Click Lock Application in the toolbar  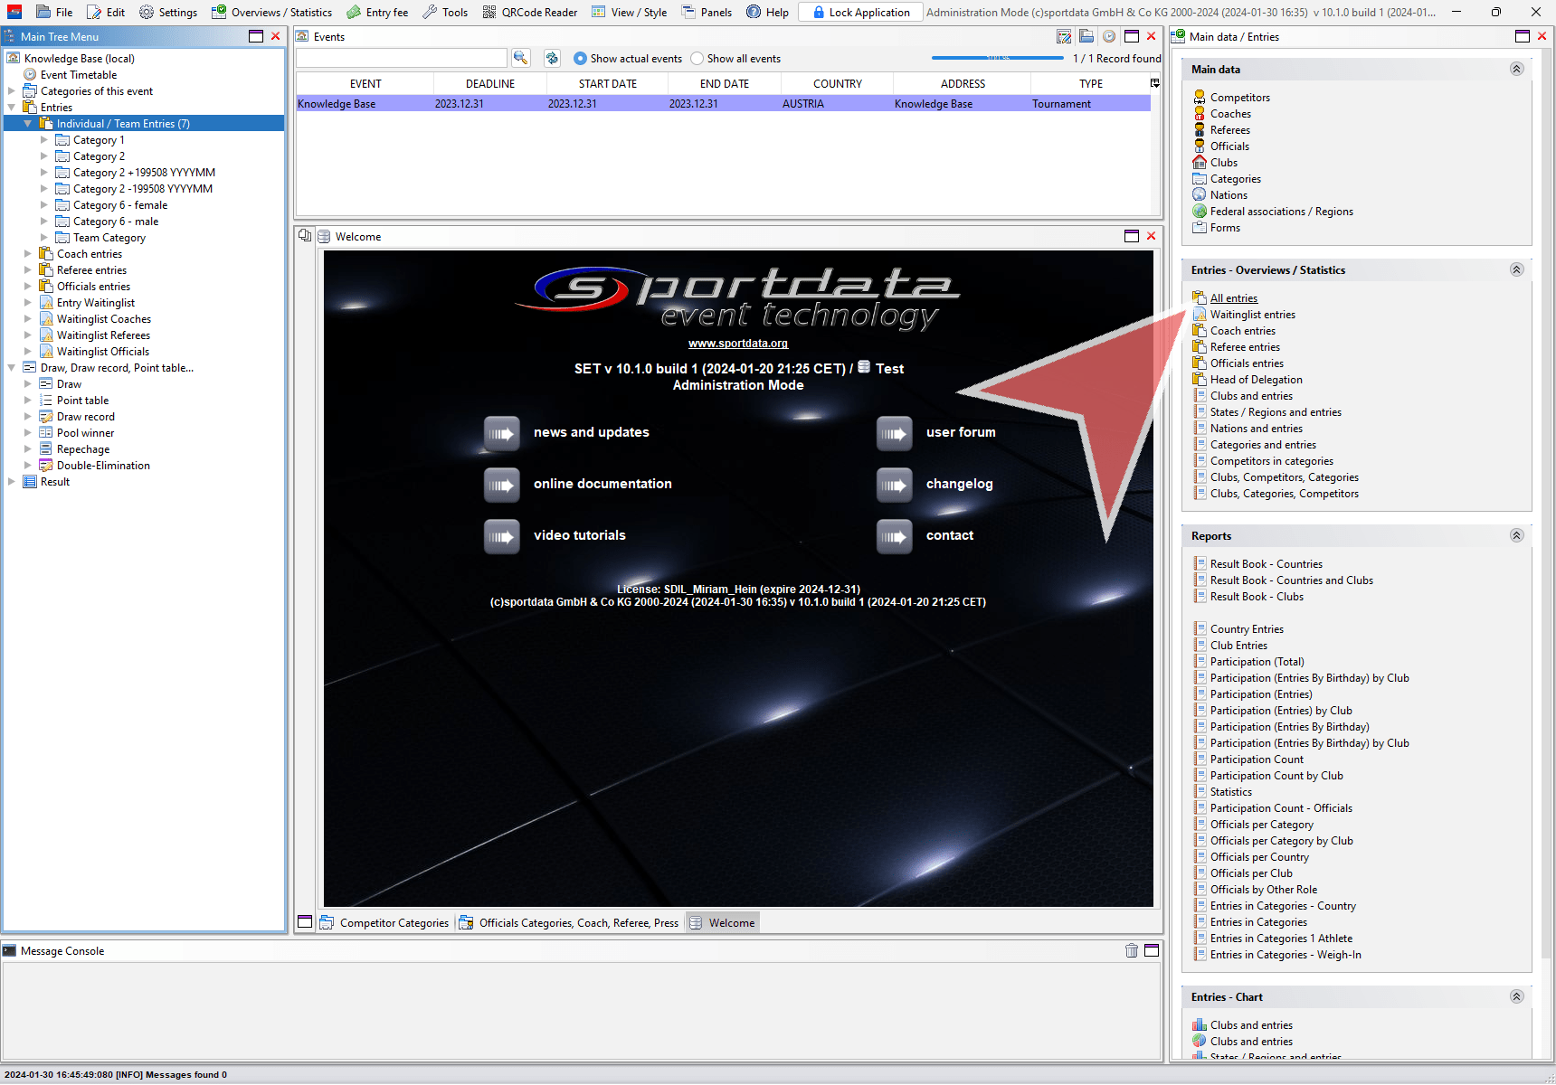[x=860, y=12]
